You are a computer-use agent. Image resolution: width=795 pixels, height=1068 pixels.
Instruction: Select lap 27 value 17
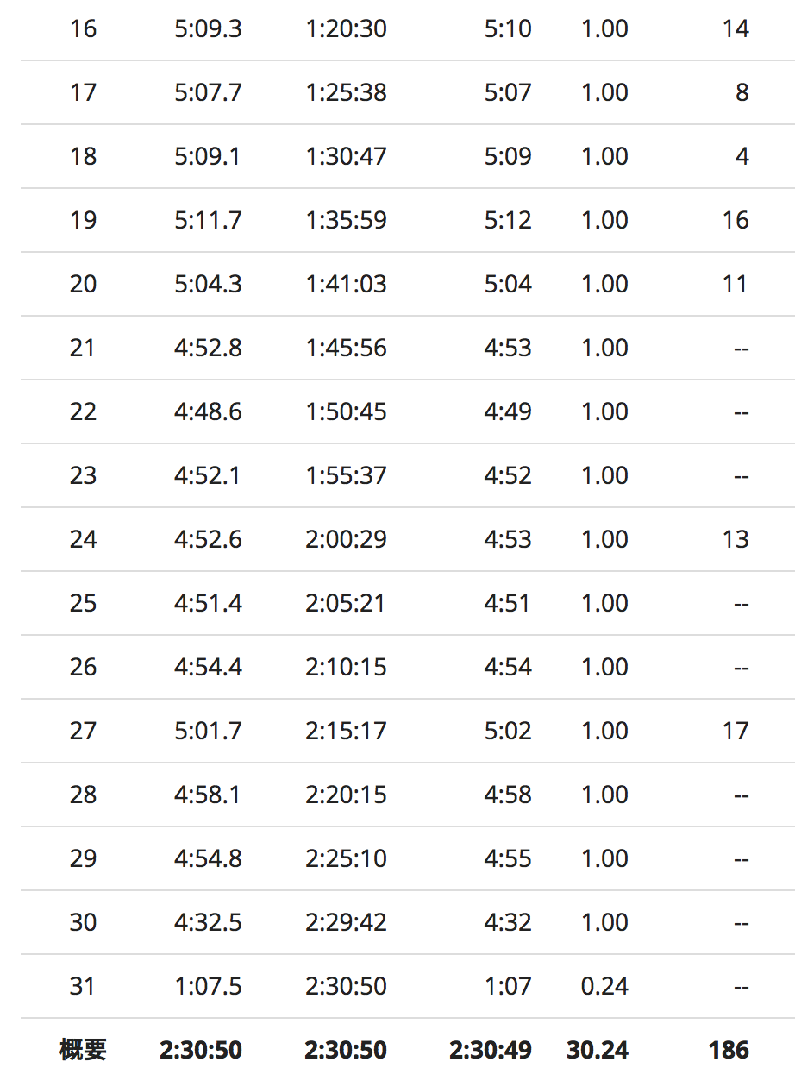coord(736,731)
